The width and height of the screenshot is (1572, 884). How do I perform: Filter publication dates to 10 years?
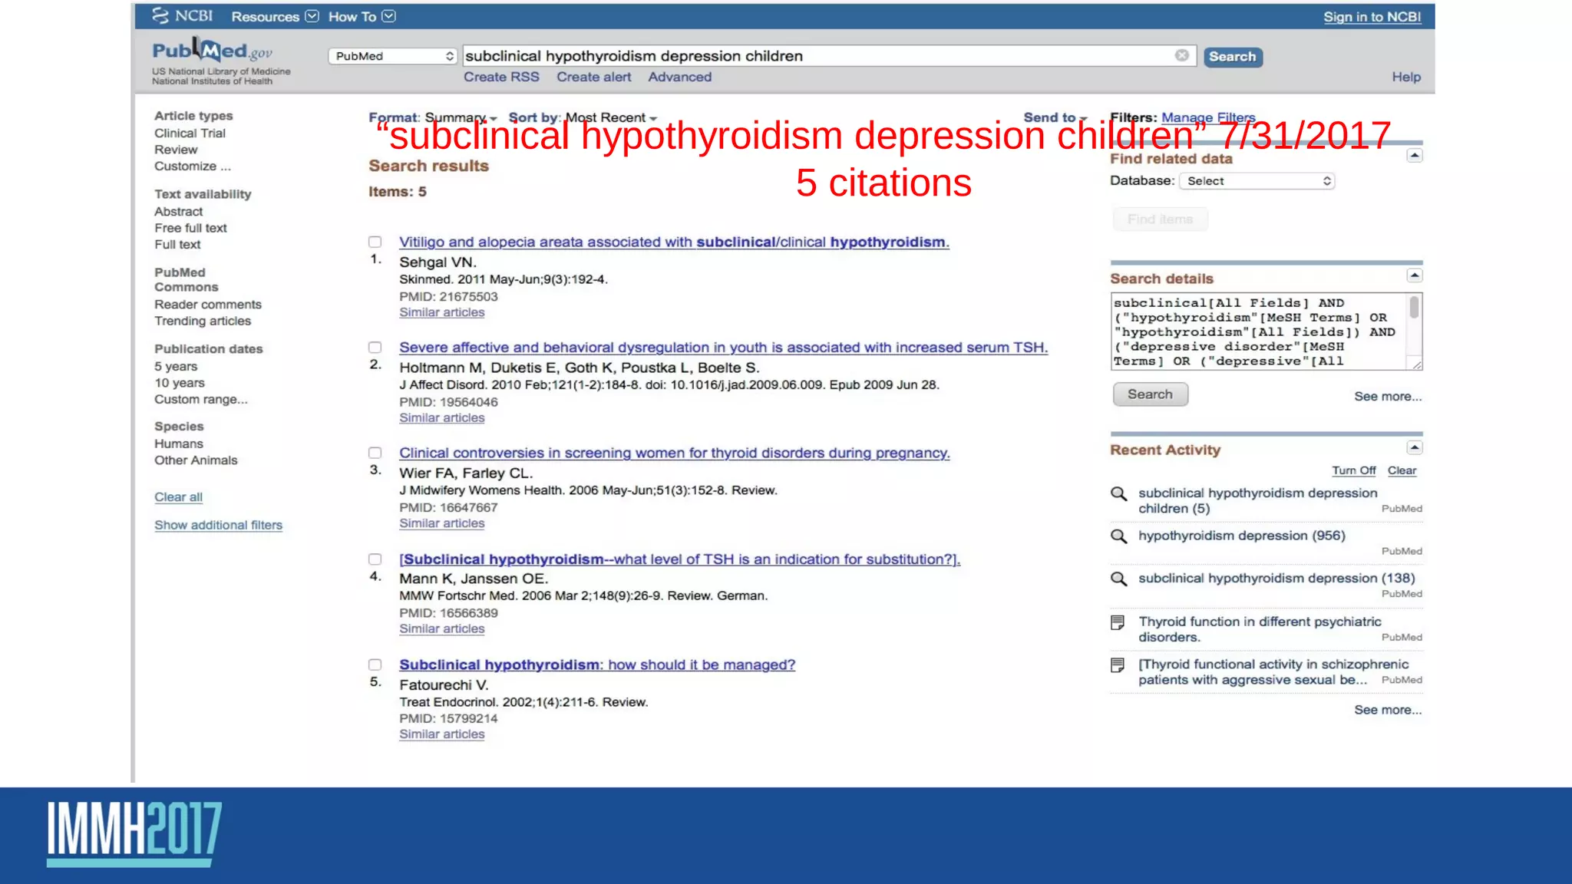click(x=180, y=383)
